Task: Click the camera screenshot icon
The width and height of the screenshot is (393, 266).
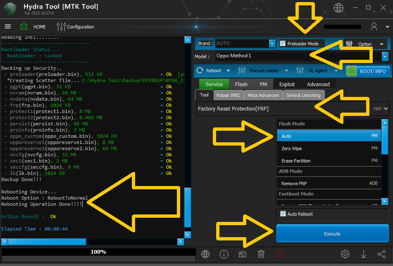Action: [x=242, y=254]
